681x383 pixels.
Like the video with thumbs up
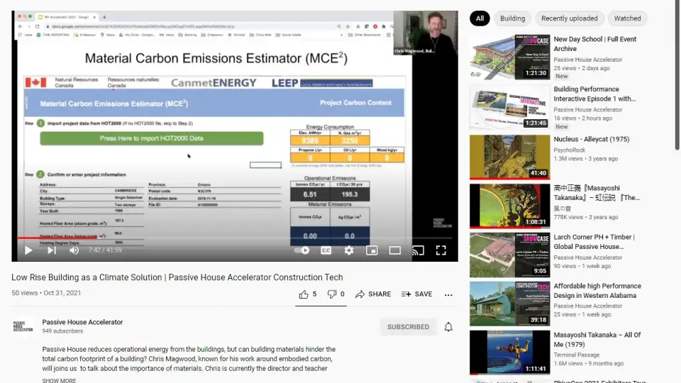click(x=307, y=294)
